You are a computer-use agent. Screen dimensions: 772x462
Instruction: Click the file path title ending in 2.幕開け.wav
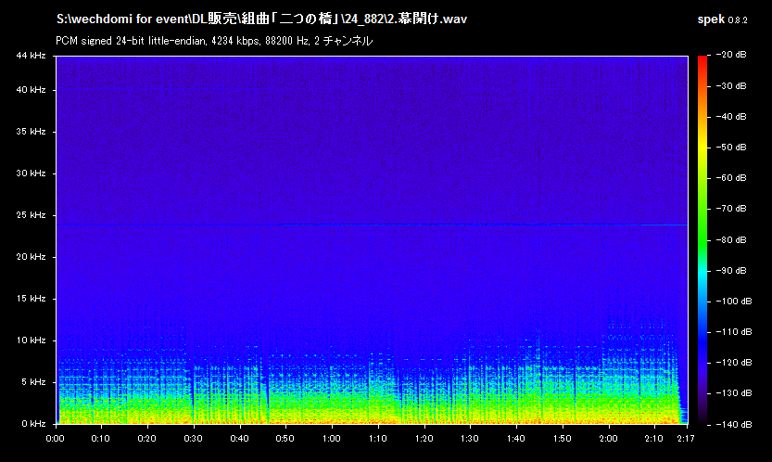tap(261, 19)
